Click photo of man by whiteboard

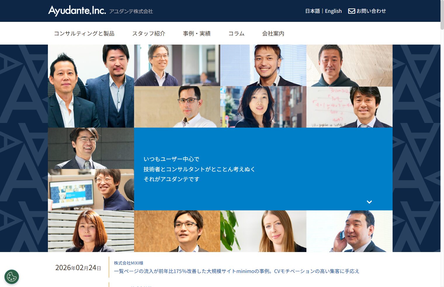click(349, 107)
